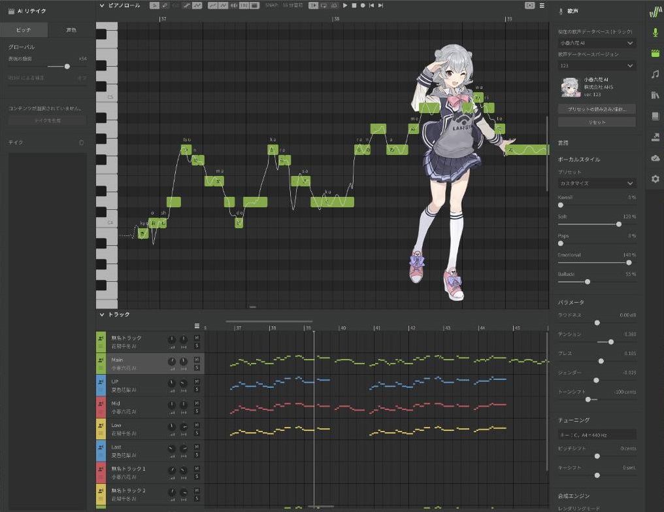
Task: Select the pitch curve drawing tool
Action: [x=197, y=5]
